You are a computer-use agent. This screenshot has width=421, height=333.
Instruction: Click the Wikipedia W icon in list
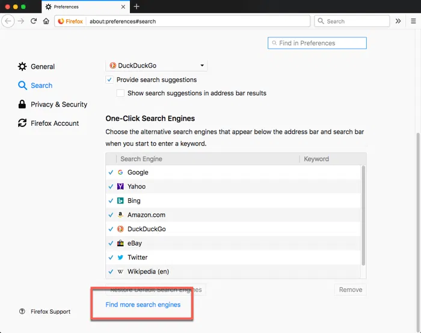(x=120, y=272)
